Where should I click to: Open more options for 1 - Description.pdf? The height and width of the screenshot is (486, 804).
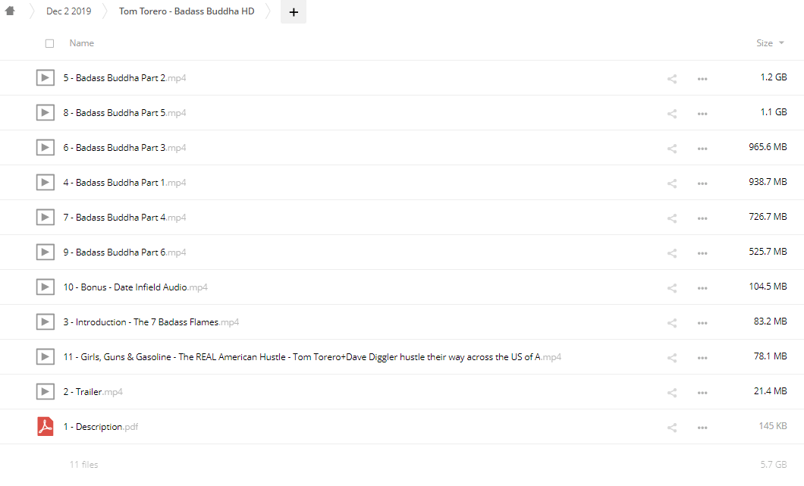click(702, 428)
